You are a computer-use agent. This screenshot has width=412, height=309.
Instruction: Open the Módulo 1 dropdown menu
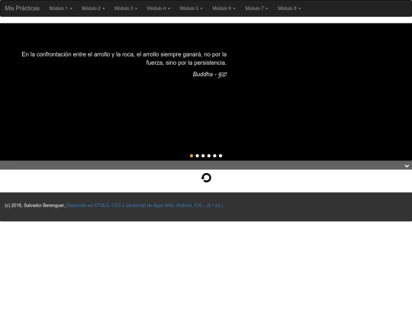pos(60,8)
